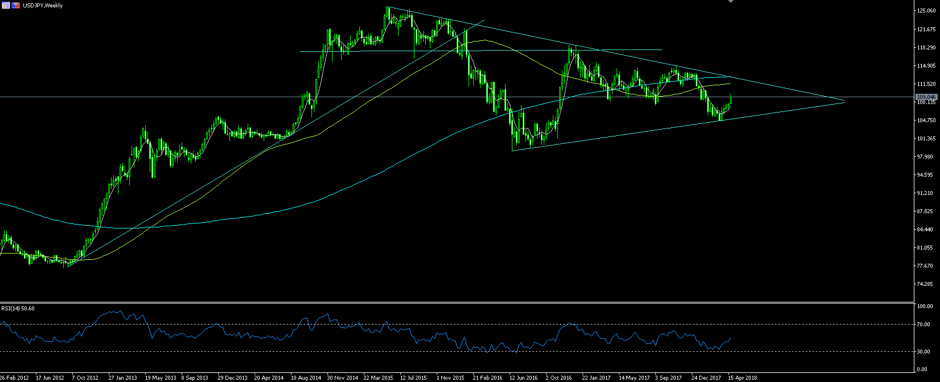Select the chart shift triangle marker at top
The width and height of the screenshot is (940, 382).
point(730,2)
